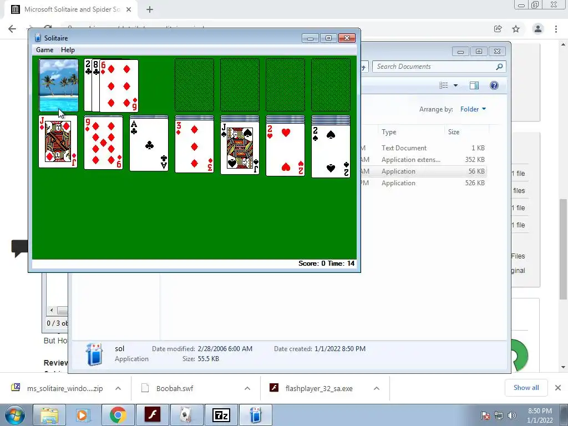Open Windows Explorer taskbar icon

point(49,415)
